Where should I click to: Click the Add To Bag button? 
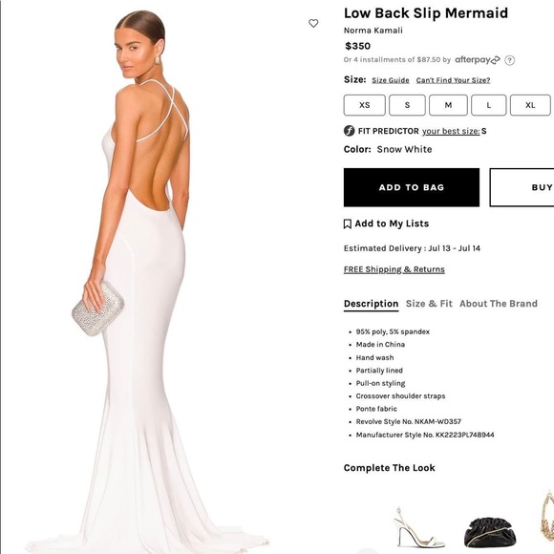[412, 187]
